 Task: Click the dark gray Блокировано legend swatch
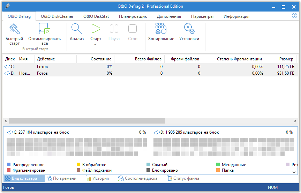coord(148,170)
